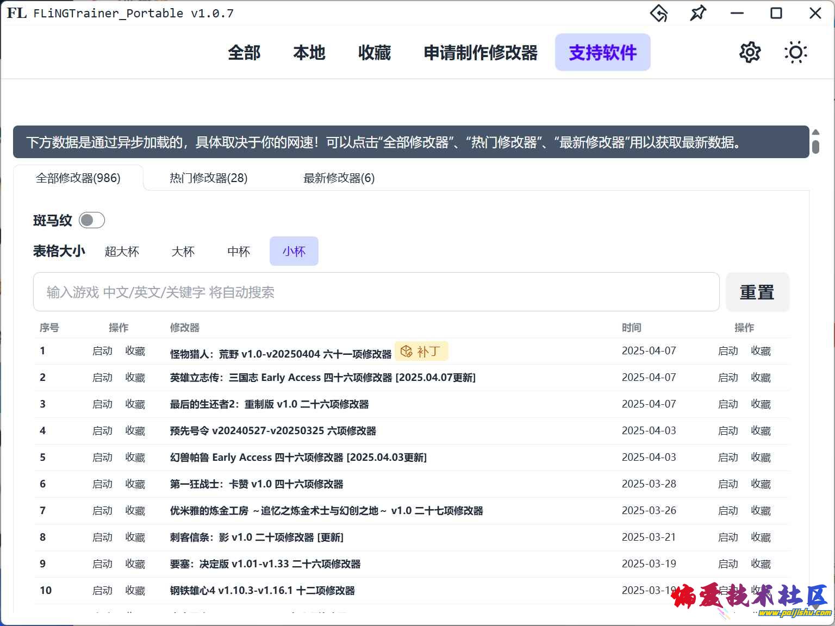The width and height of the screenshot is (835, 626).
Task: Select the 中杯 table size option
Action: pyautogui.click(x=238, y=251)
